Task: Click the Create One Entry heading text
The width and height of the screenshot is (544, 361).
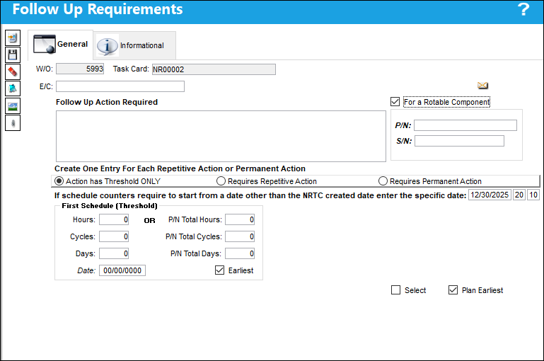Action: pos(180,168)
